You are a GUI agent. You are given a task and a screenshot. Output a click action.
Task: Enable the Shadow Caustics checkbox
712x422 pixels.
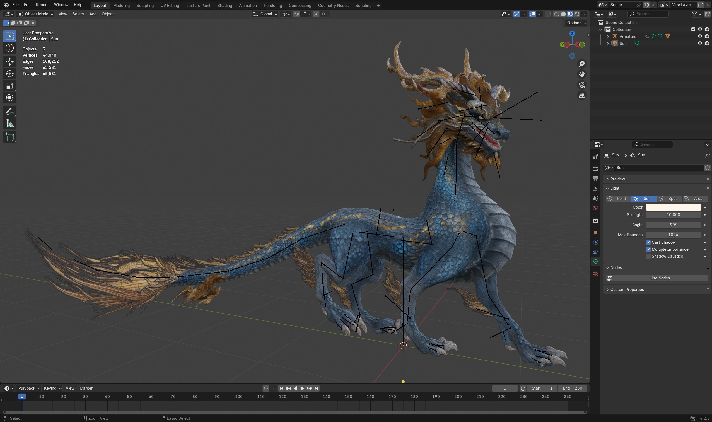click(x=648, y=256)
